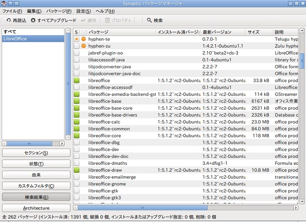Mark the checkbox for libjodconverter-java-doc
The image size is (306, 222).
77,73
